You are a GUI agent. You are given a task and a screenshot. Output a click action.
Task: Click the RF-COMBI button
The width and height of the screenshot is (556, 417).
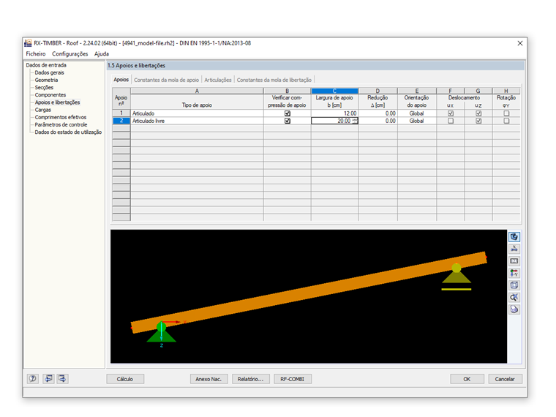(x=293, y=379)
